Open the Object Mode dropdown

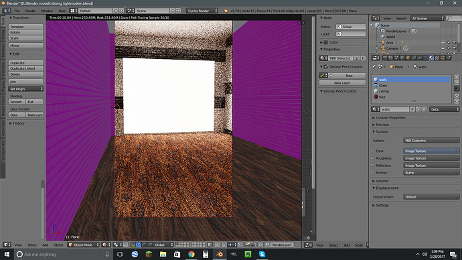tap(84, 245)
